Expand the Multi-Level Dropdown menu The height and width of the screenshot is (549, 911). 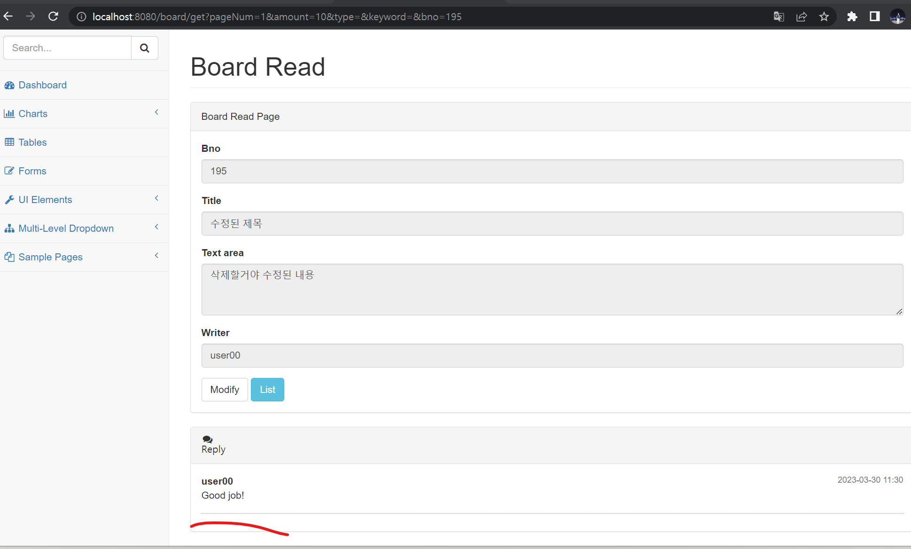[x=66, y=228]
